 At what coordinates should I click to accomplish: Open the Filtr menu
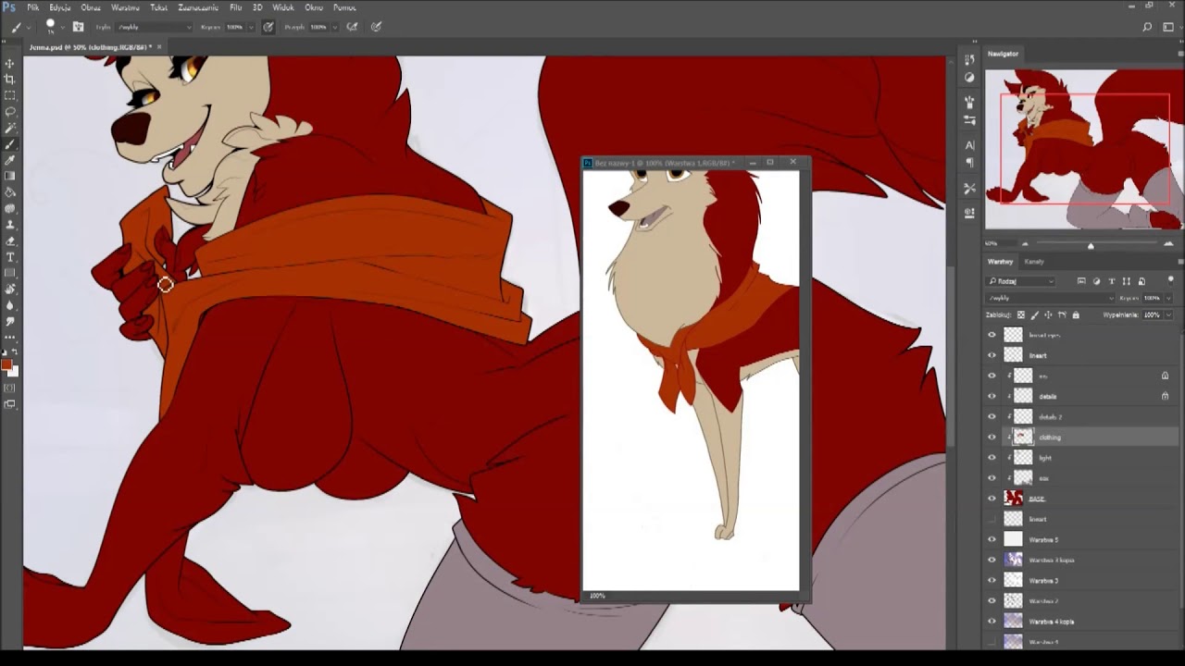click(235, 7)
